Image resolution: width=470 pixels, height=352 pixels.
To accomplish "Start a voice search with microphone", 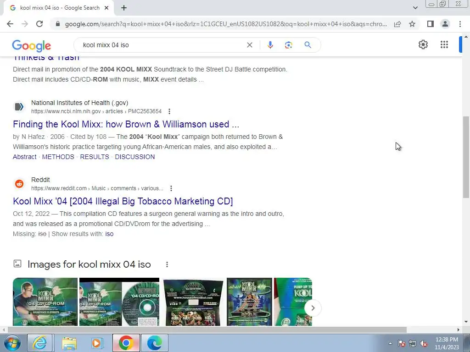I will point(270,45).
